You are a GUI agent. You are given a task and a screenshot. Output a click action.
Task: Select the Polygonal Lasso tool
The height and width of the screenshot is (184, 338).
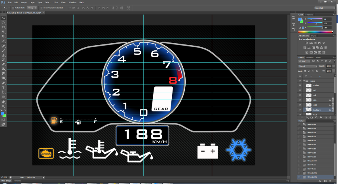[4, 27]
